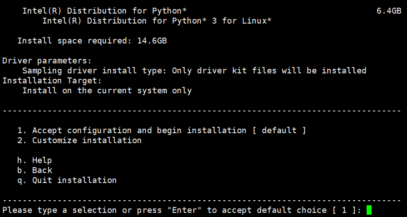
Task: Click 'Intel(R) Distribution for Python*' heading line
Action: [105, 11]
